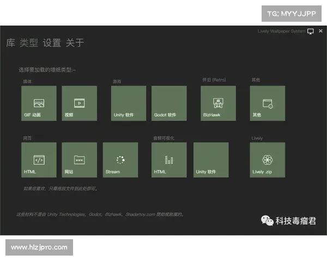Pick the 其他 (other) wallpaper tile
Viewport: 327px width, 261px height.
coord(267,103)
